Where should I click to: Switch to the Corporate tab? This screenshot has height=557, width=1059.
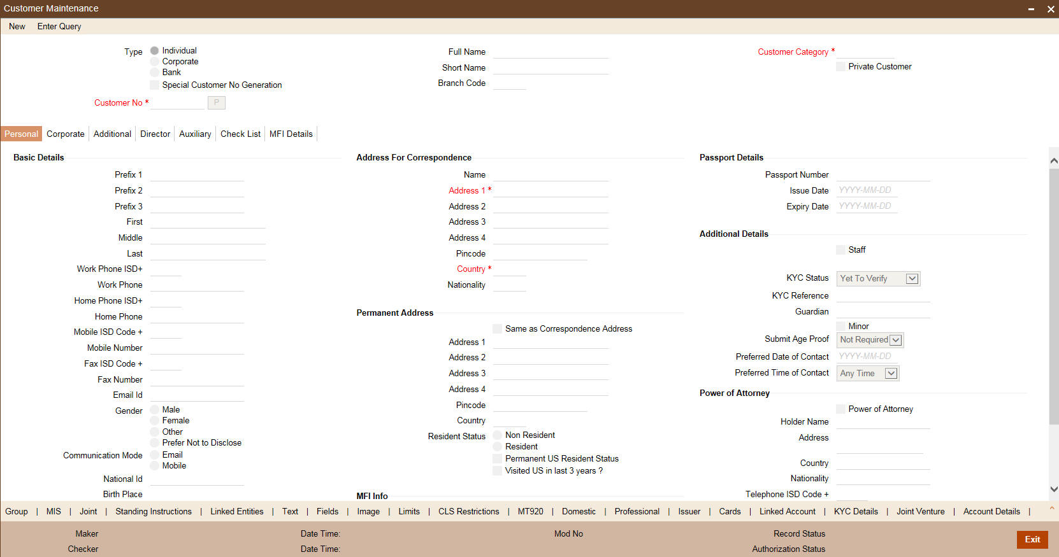[66, 134]
